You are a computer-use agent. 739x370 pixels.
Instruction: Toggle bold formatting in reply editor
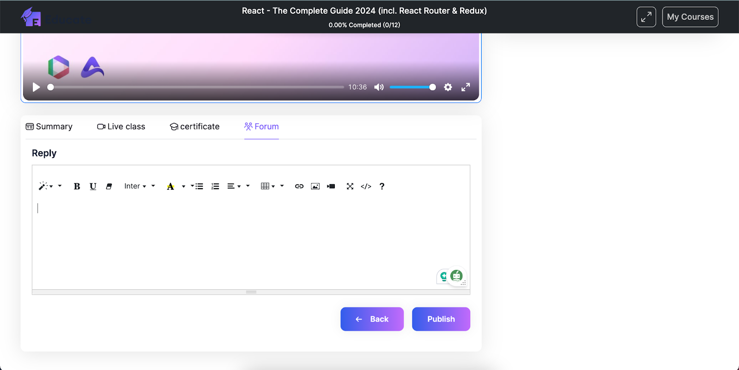click(x=77, y=186)
